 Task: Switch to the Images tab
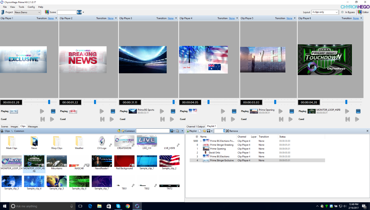pyautogui.click(x=14, y=126)
